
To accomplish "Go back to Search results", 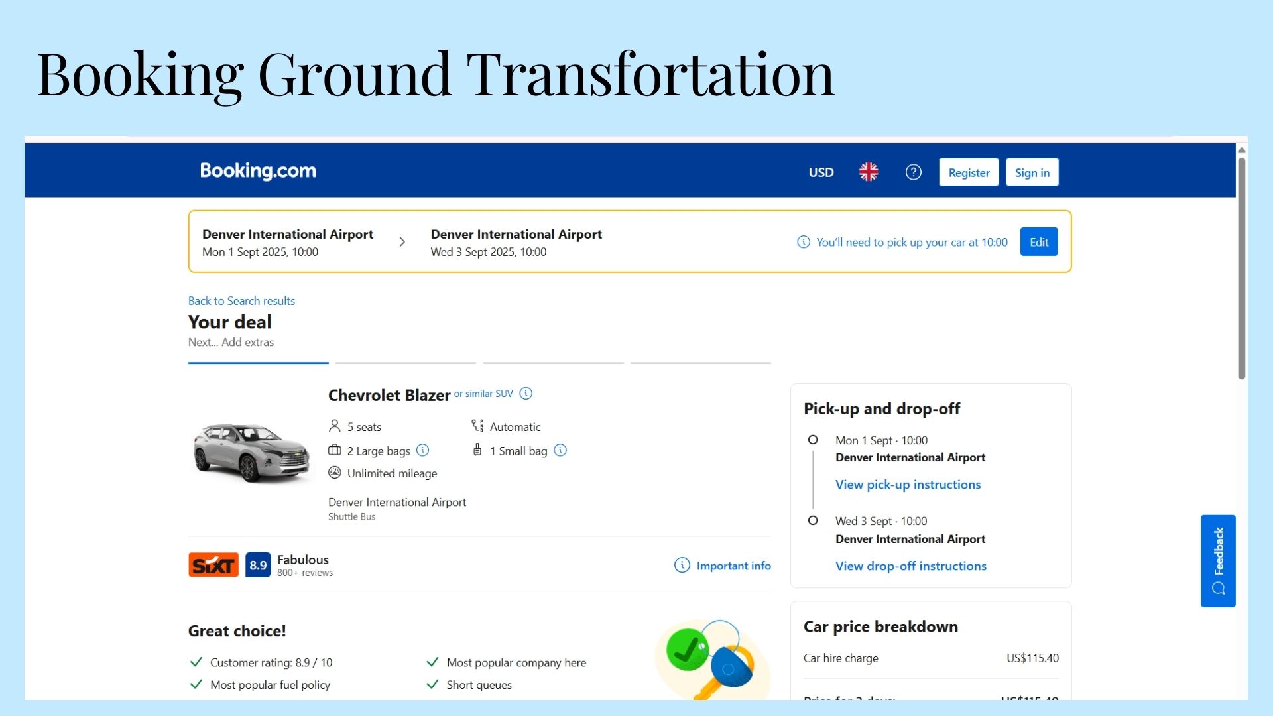I will pos(241,301).
